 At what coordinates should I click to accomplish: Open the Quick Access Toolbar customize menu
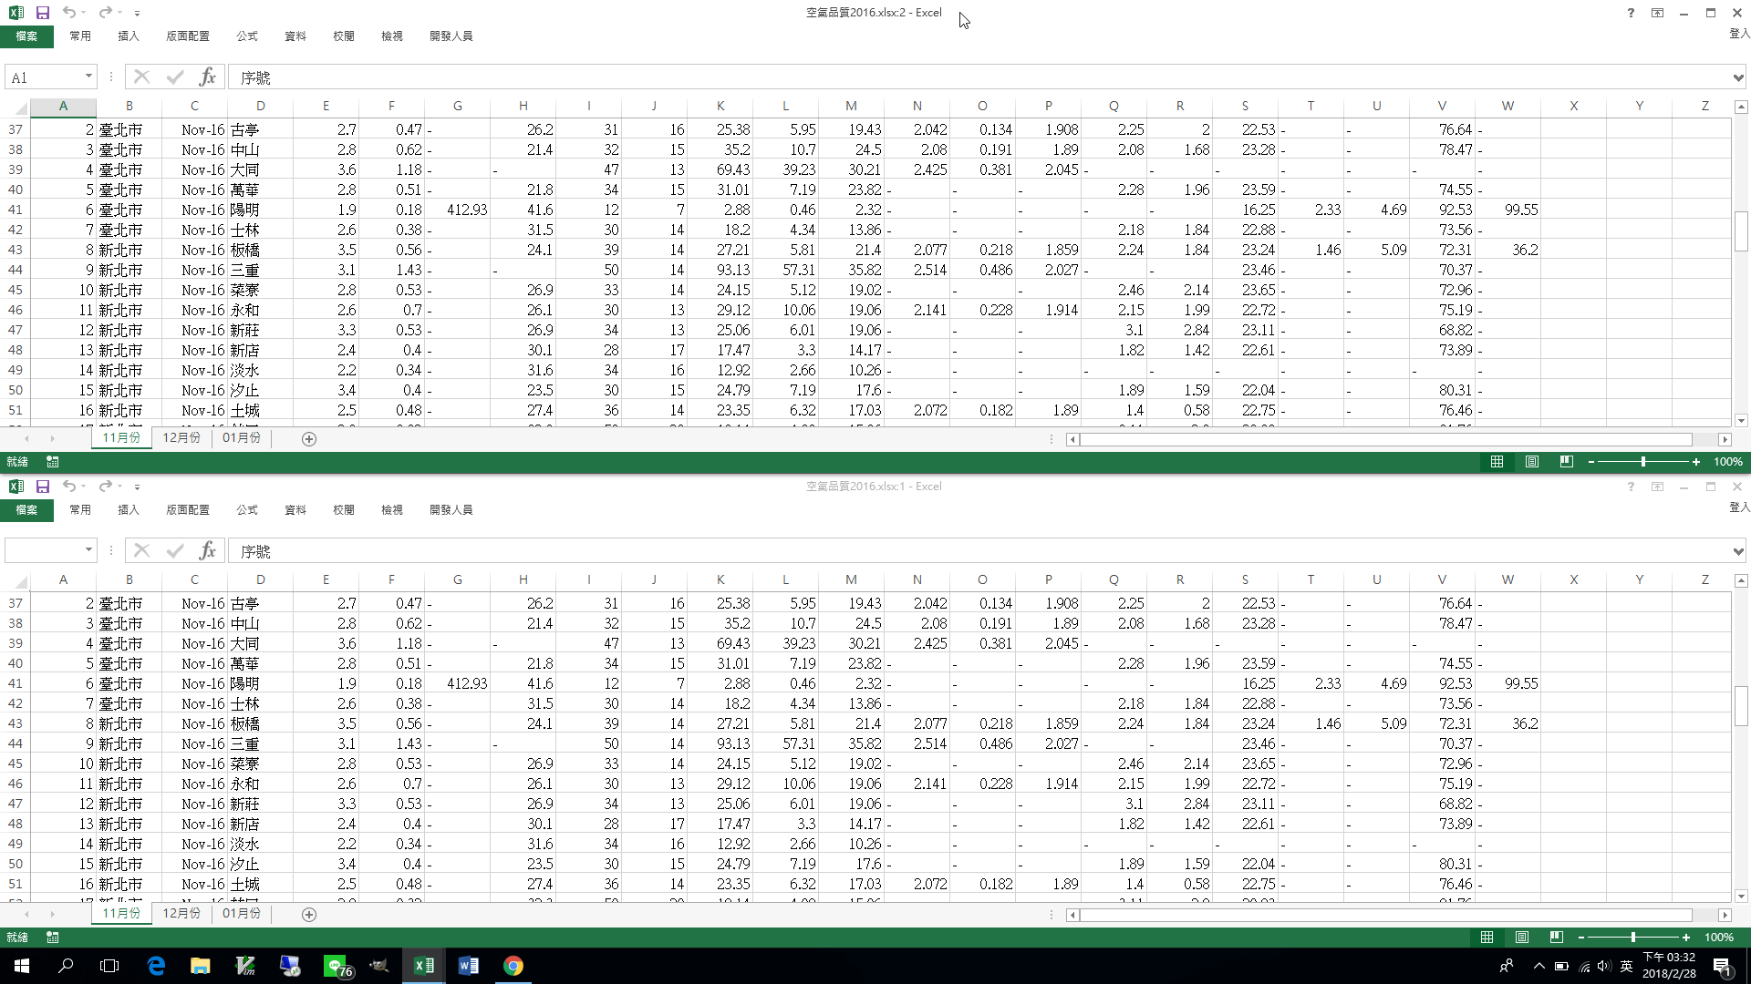[137, 13]
